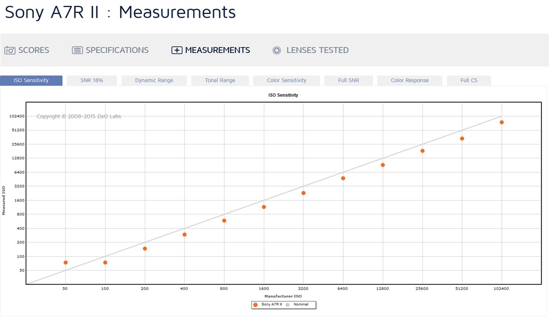
Task: Go to the MEASUREMENTS section
Action: pos(218,50)
